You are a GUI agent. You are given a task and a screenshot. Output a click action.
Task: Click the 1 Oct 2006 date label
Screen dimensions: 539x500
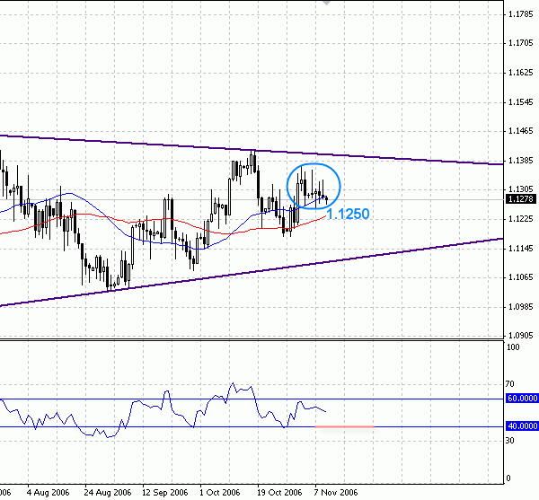tap(220, 493)
